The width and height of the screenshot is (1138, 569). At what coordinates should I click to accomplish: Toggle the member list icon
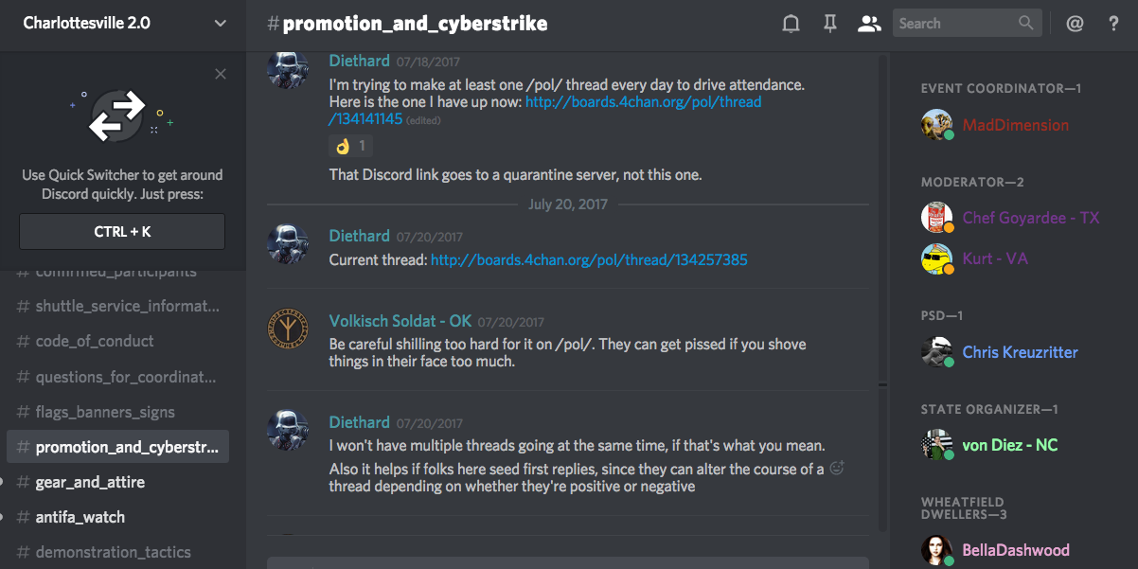click(868, 24)
